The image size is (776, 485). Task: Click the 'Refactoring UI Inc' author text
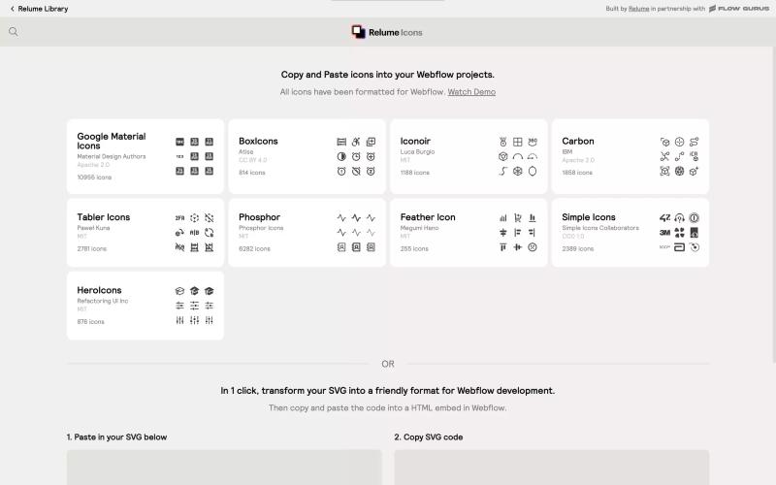click(103, 301)
